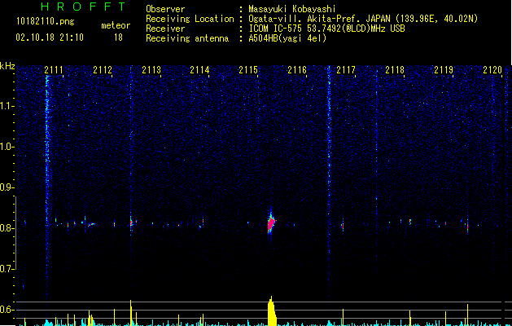This screenshot has width=512, height=326.
Task: Click the 0.9 frequency axis label
Action: coord(7,187)
